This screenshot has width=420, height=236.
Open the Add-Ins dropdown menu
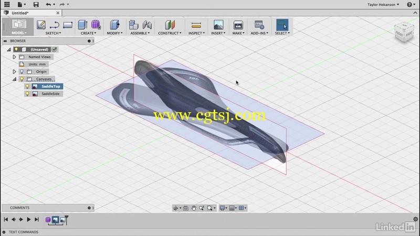coord(259,33)
